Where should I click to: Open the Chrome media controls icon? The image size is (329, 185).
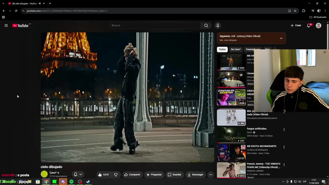coord(313,11)
